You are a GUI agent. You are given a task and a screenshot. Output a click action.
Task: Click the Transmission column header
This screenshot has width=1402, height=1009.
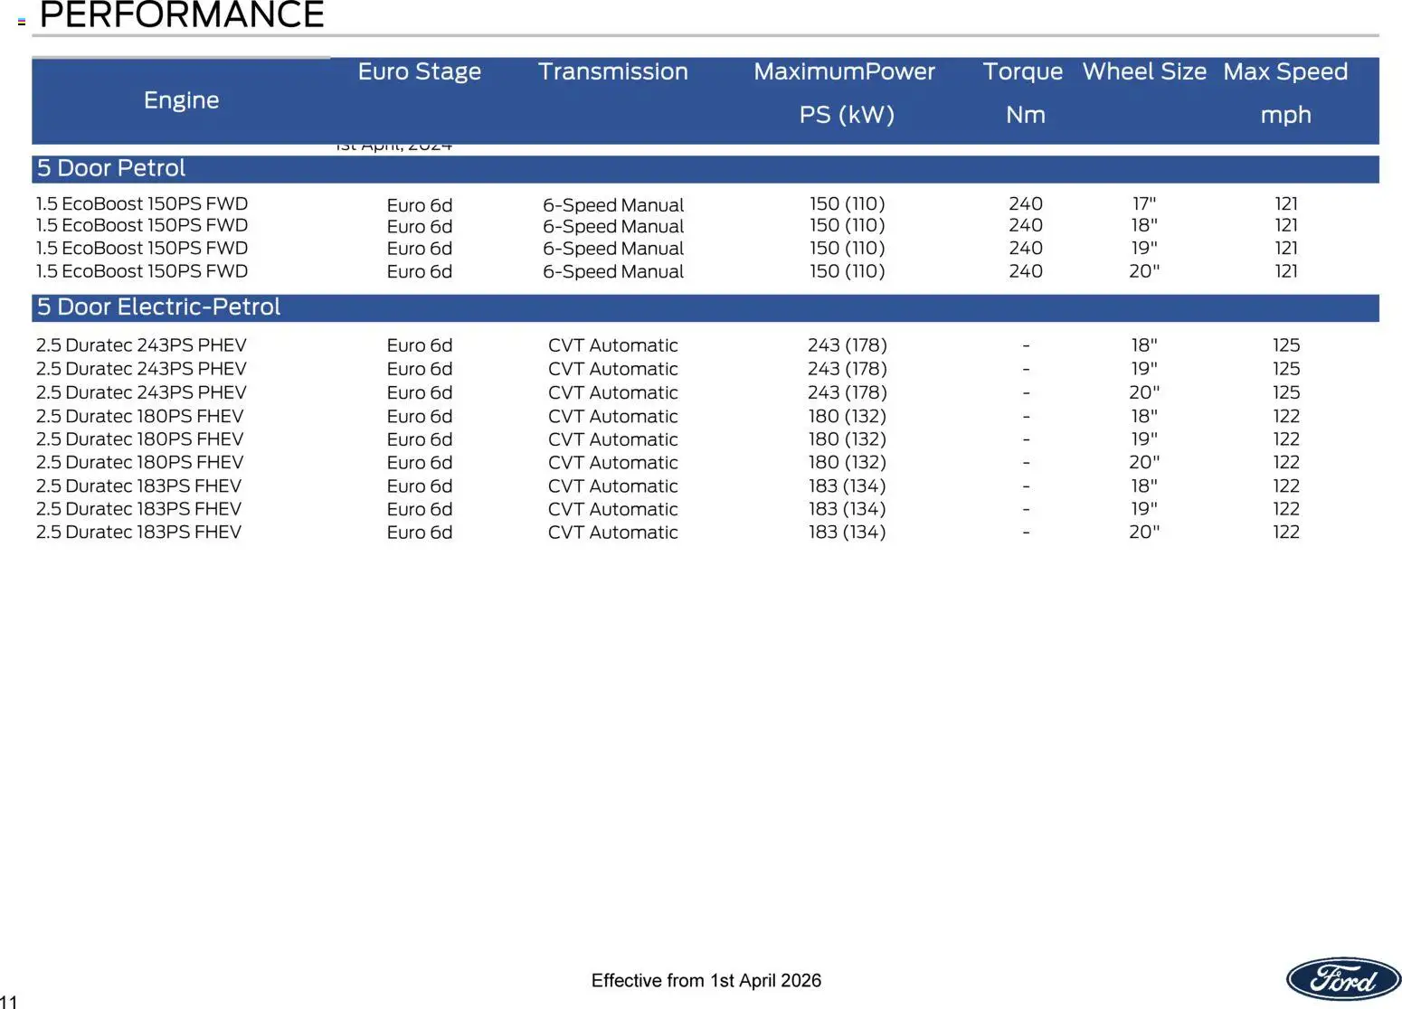point(612,71)
